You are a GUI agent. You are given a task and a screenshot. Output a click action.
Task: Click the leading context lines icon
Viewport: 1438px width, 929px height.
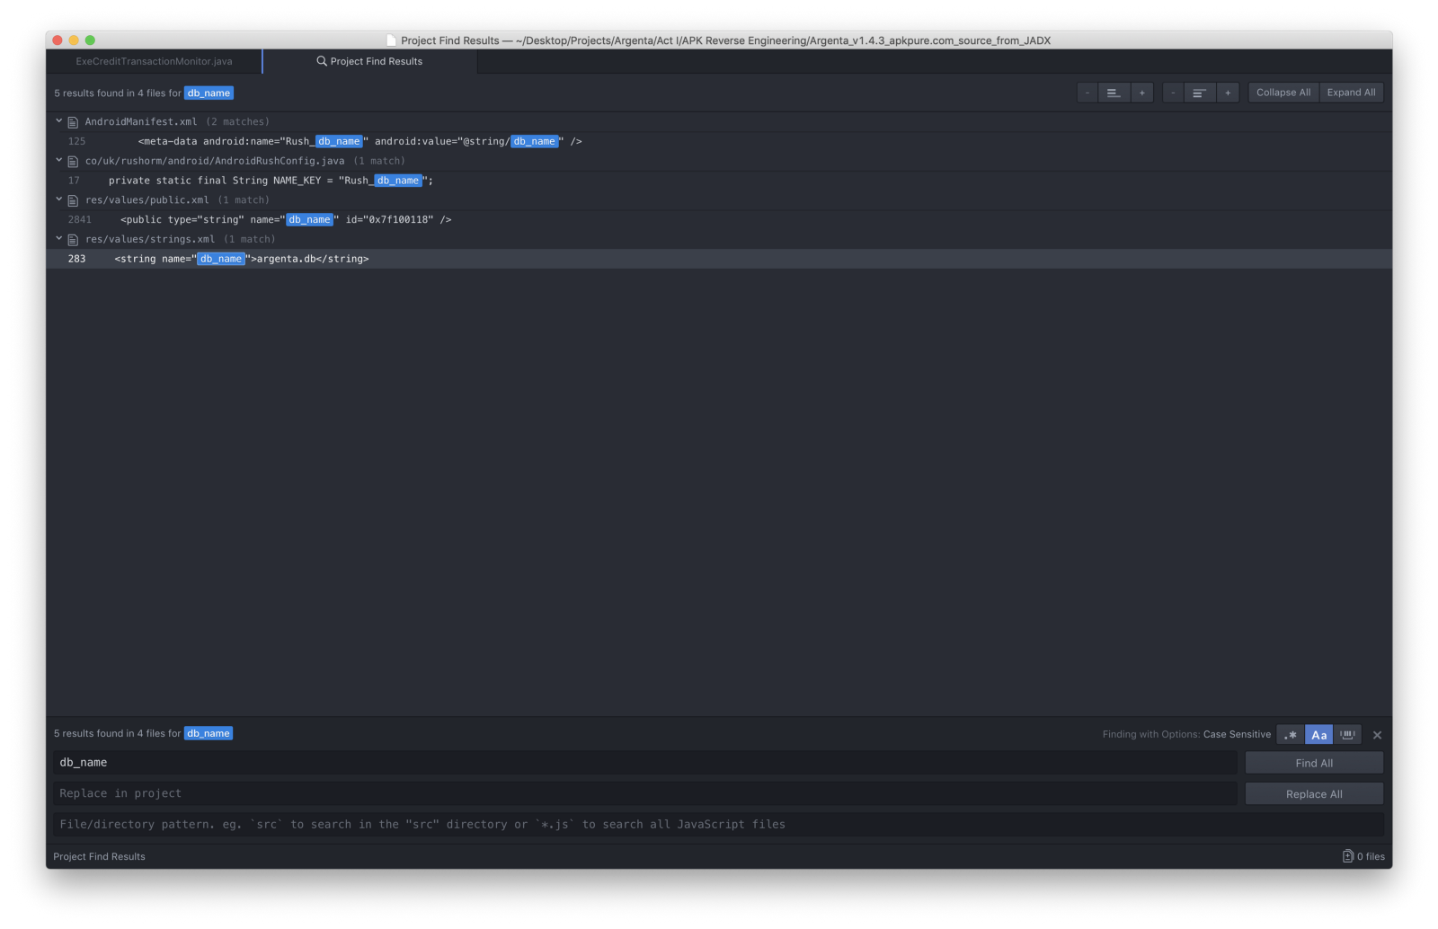click(x=1114, y=93)
